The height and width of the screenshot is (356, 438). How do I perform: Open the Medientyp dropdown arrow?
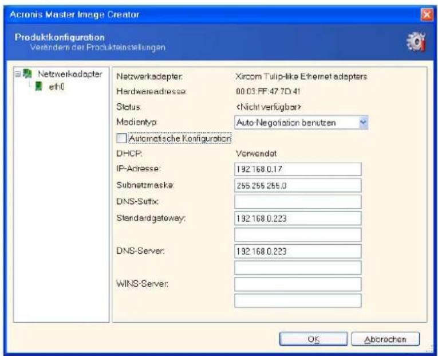(363, 123)
